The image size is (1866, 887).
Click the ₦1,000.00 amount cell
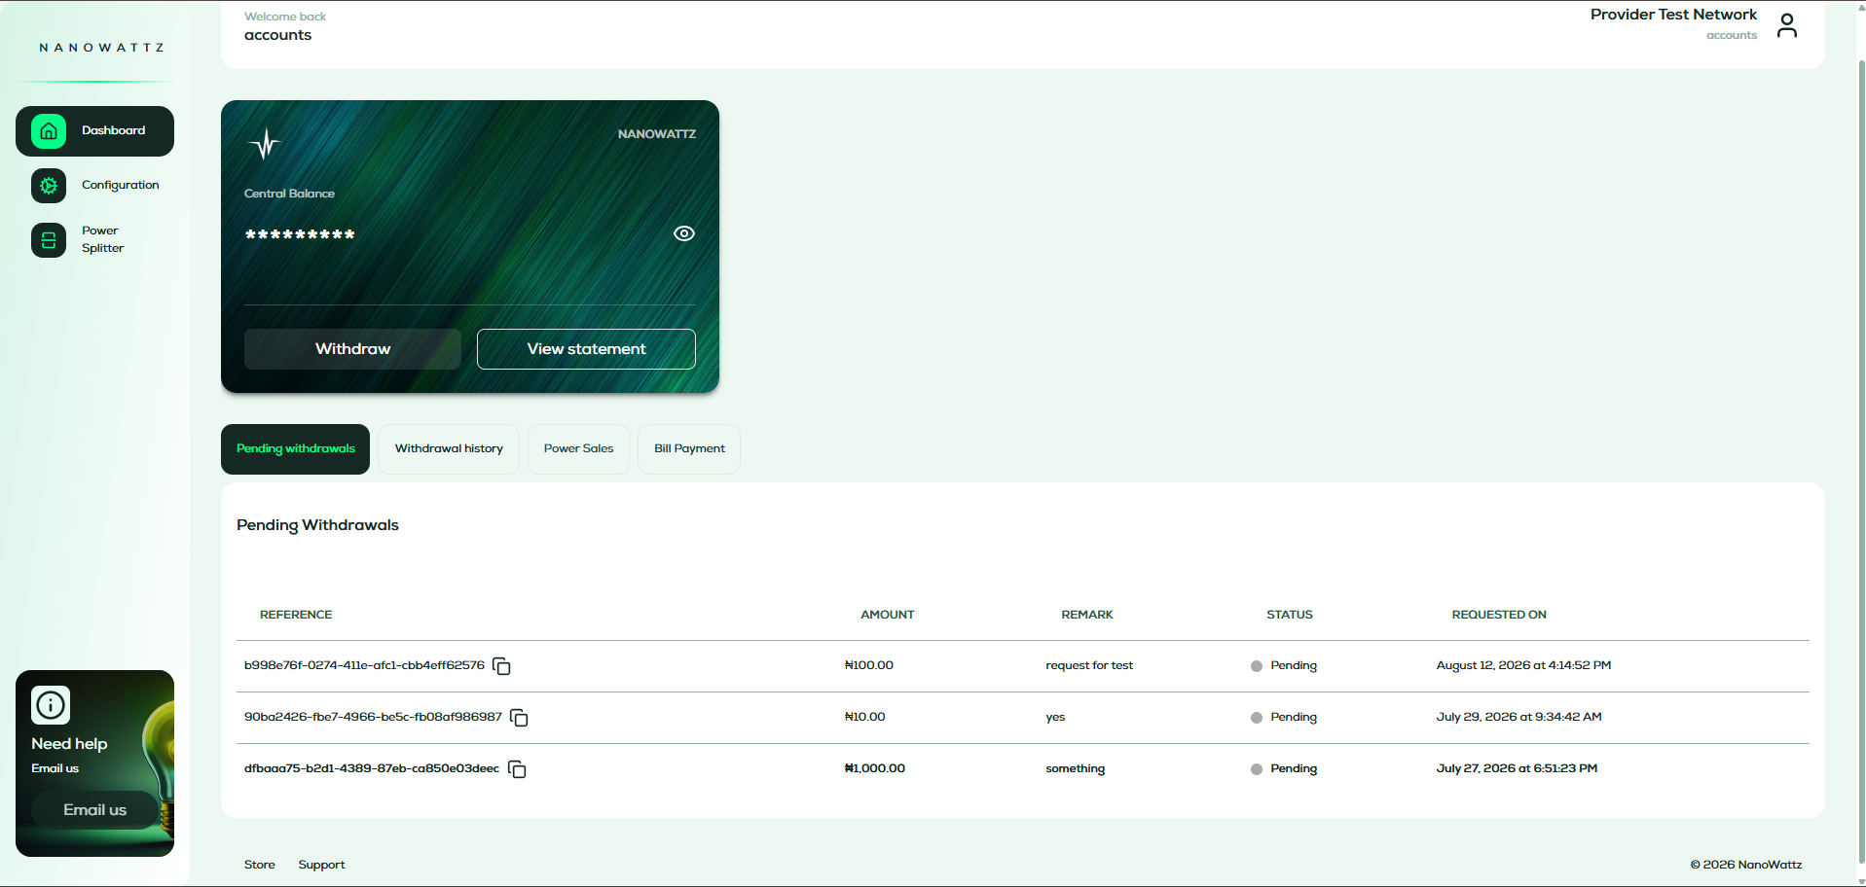pyautogui.click(x=874, y=768)
